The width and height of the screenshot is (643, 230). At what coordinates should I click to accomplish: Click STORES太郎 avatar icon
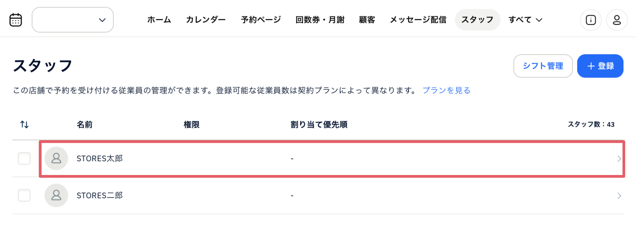click(x=56, y=159)
